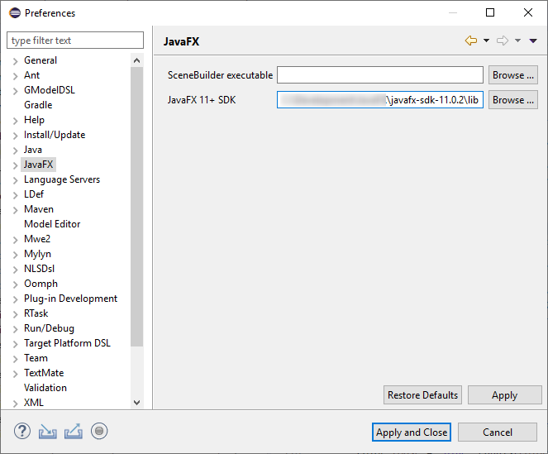Click Apply and Close
Image resolution: width=548 pixels, height=454 pixels.
click(x=412, y=432)
